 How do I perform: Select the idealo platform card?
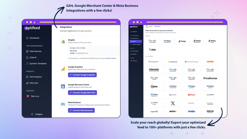click(154, 70)
